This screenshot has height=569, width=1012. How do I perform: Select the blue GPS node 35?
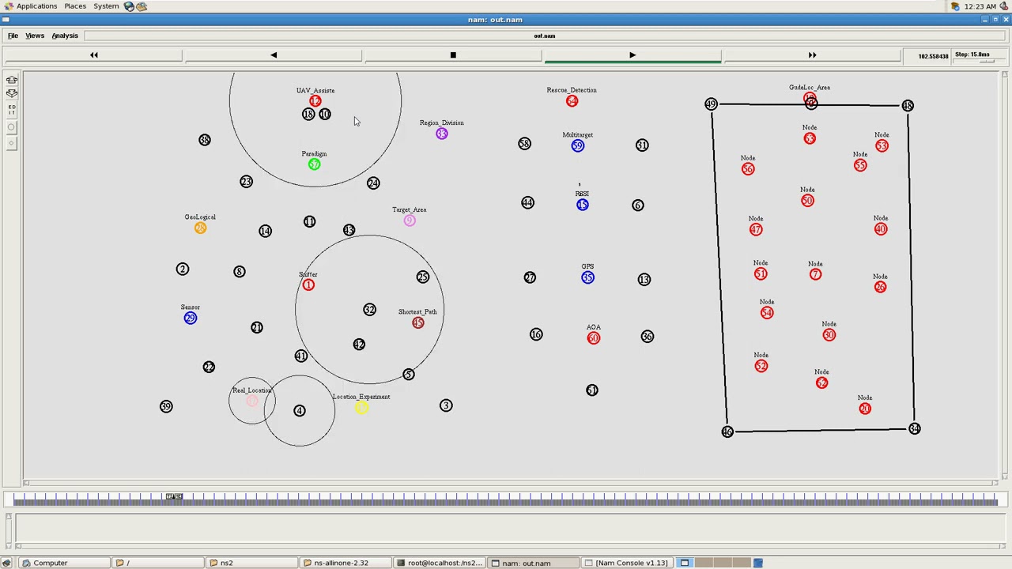pyautogui.click(x=587, y=277)
